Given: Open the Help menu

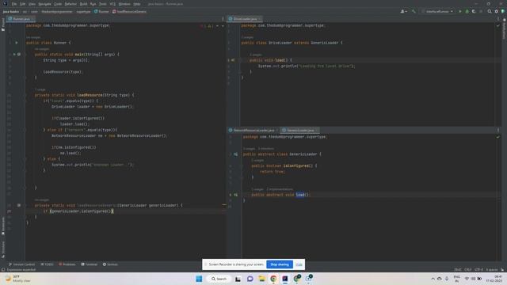Looking at the screenshot, I should click(x=137, y=4).
